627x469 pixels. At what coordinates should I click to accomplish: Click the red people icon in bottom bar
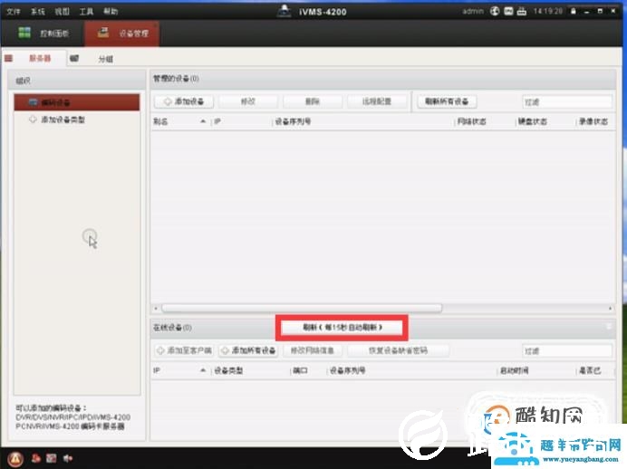point(36,458)
